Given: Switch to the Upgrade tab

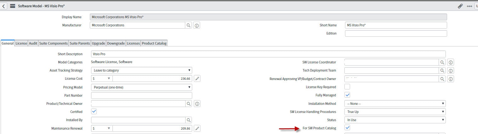Looking at the screenshot, I should tap(98, 43).
